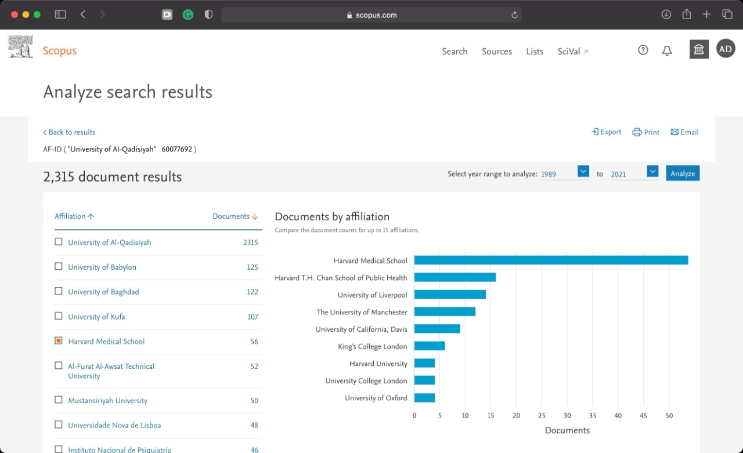Click the Harvard Medical School chart bar
The height and width of the screenshot is (453, 743).
[x=551, y=260]
